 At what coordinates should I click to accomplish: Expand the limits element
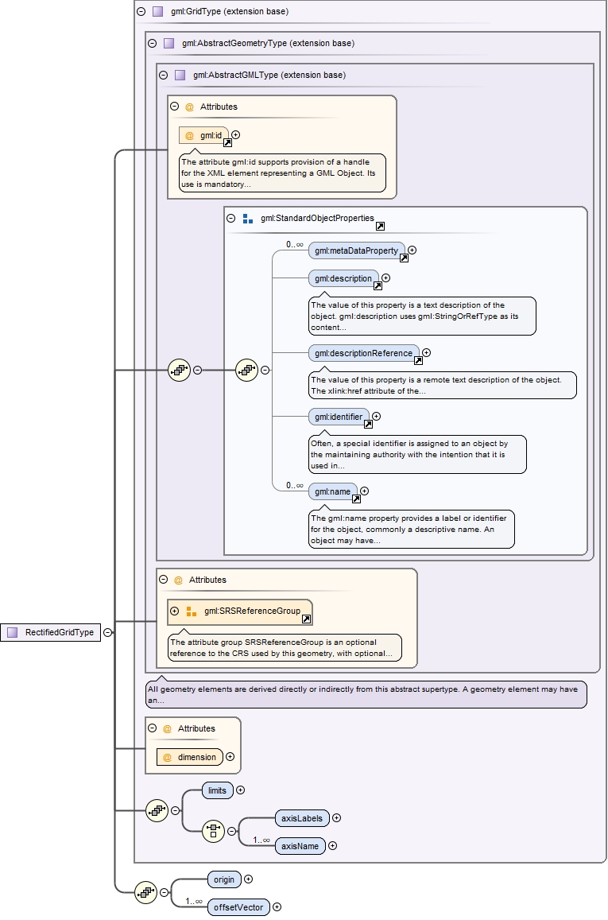pyautogui.click(x=240, y=790)
